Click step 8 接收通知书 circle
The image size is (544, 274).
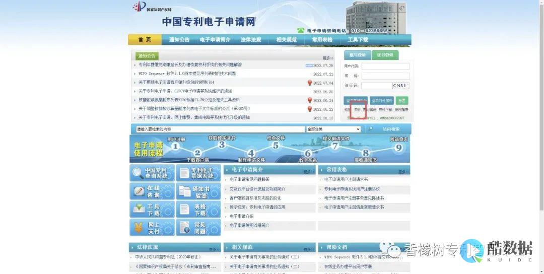click(x=365, y=153)
